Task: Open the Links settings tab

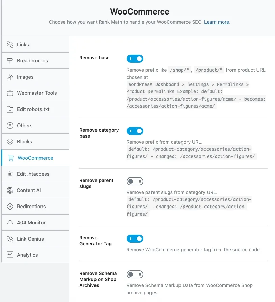Action: point(35,45)
